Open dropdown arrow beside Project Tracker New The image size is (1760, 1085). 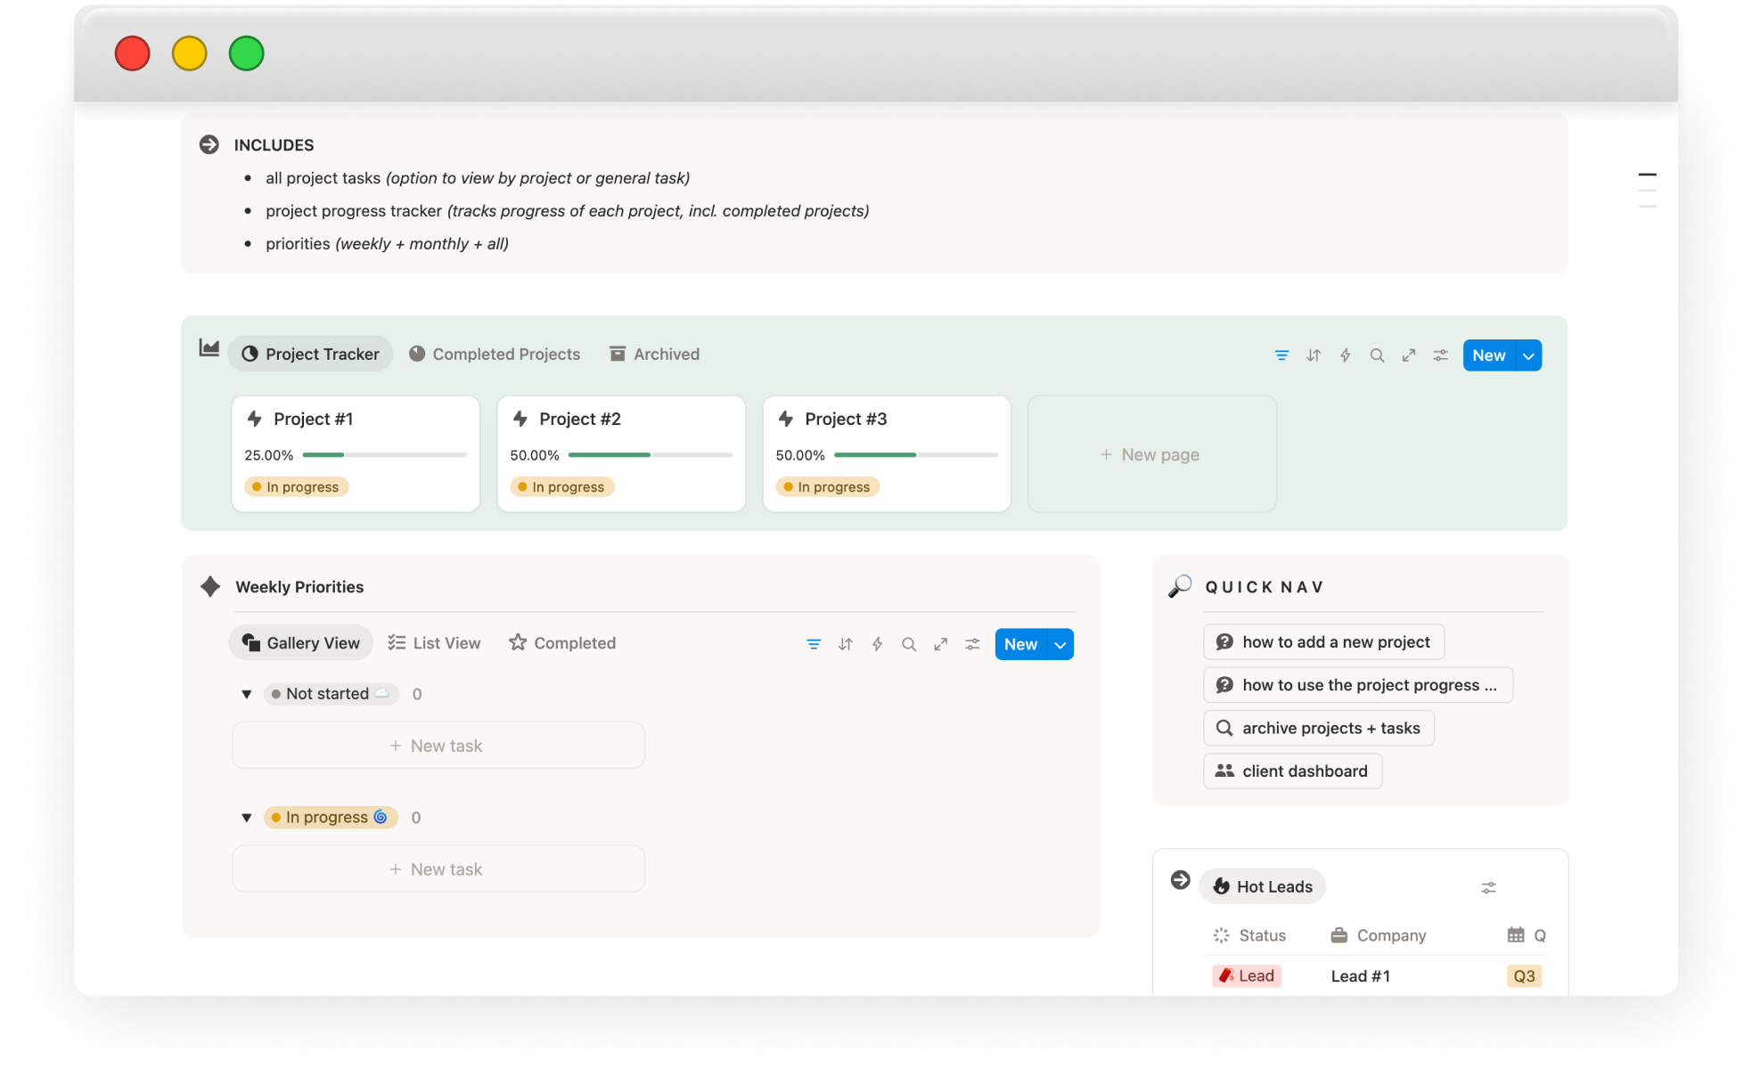pyautogui.click(x=1528, y=355)
